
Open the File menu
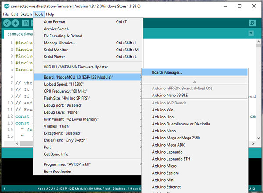(x=6, y=14)
